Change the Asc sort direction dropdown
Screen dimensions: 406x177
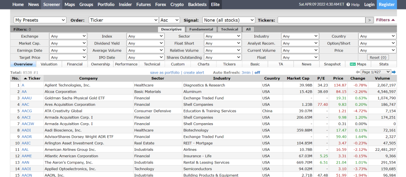point(170,20)
